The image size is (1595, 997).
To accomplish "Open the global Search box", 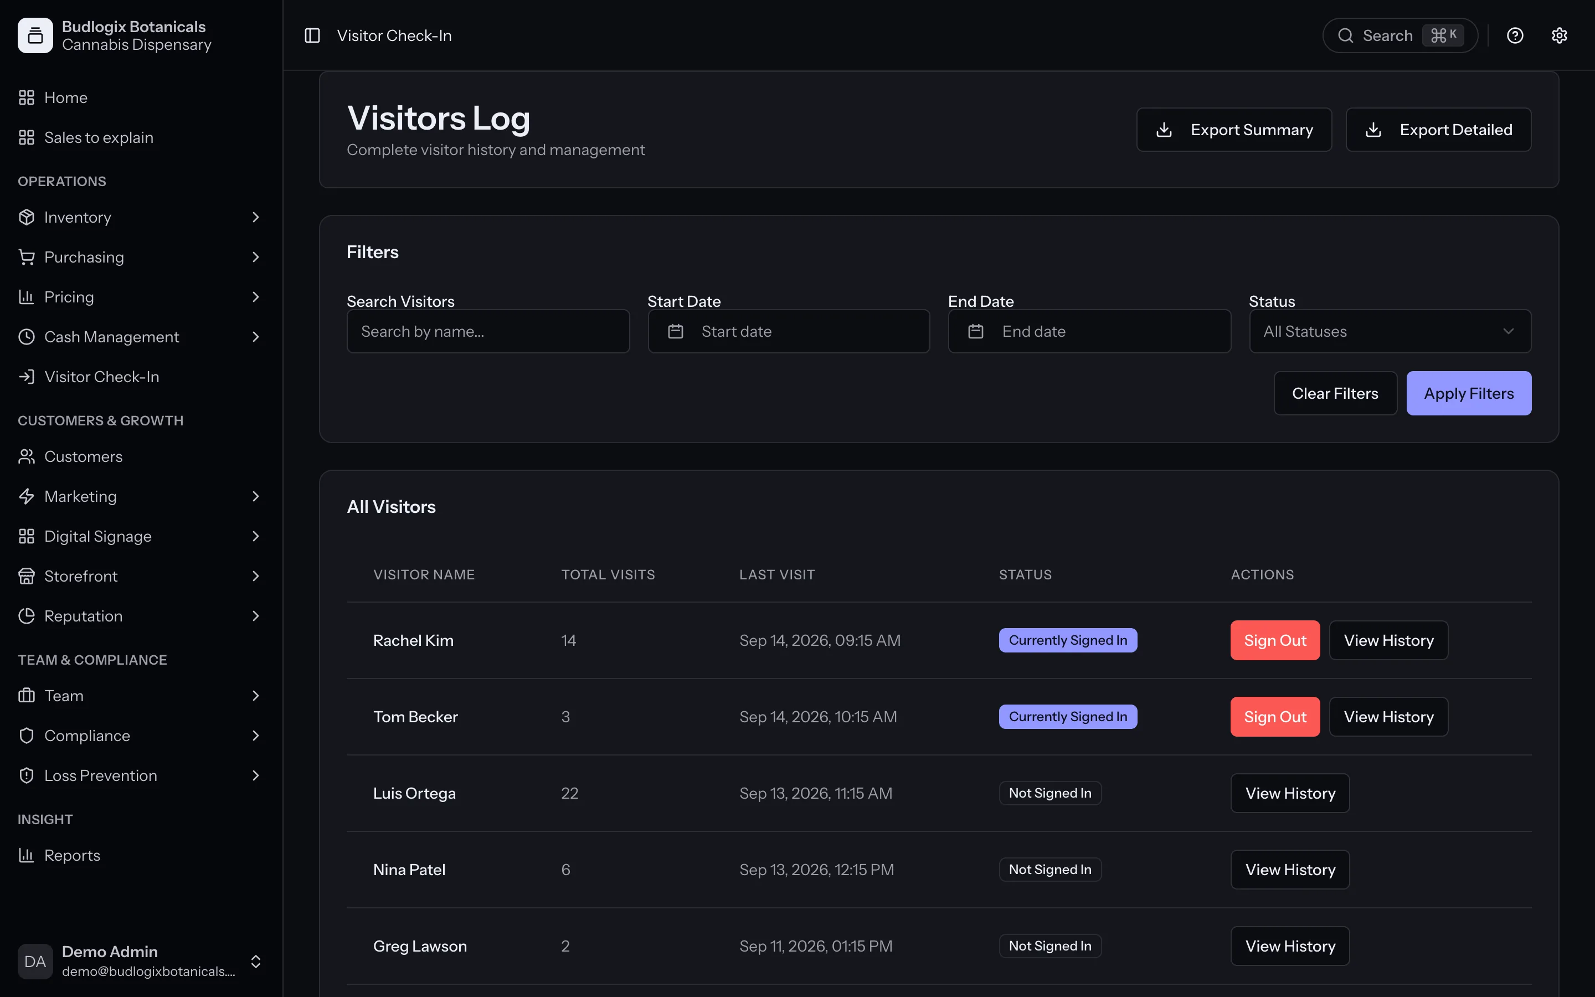I will (1400, 35).
